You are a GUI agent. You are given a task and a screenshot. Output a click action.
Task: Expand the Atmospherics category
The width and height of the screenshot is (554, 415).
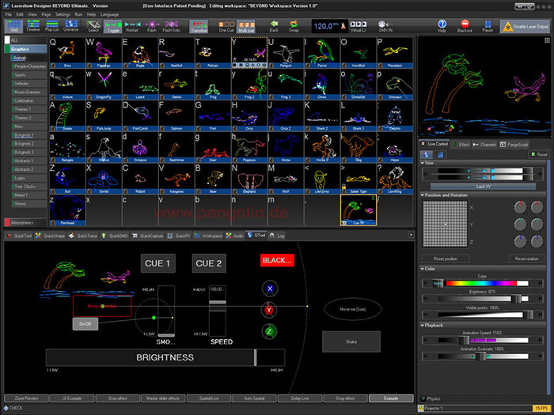click(x=25, y=223)
